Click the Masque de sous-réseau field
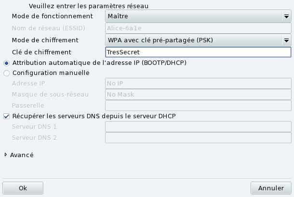 coord(198,94)
